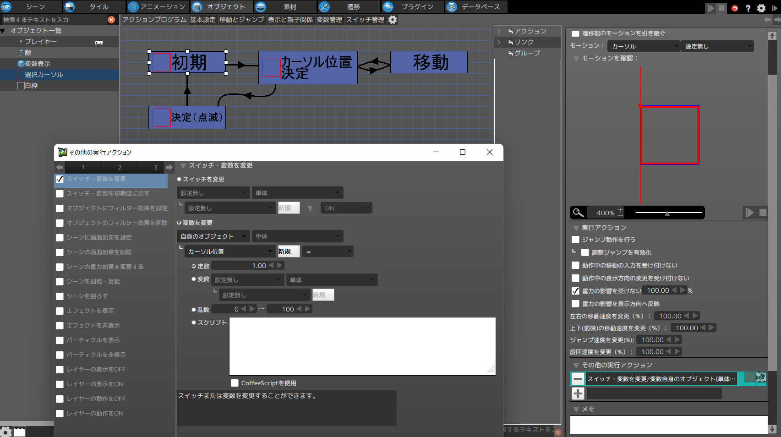The width and height of the screenshot is (781, 437).
Task: Click 新規 next to カーソル位置
Action: coord(289,251)
